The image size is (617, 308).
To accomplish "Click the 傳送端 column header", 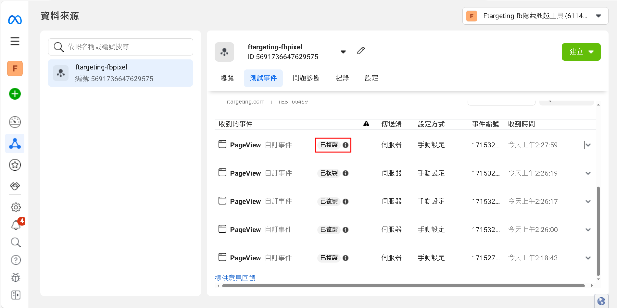I will 391,124.
